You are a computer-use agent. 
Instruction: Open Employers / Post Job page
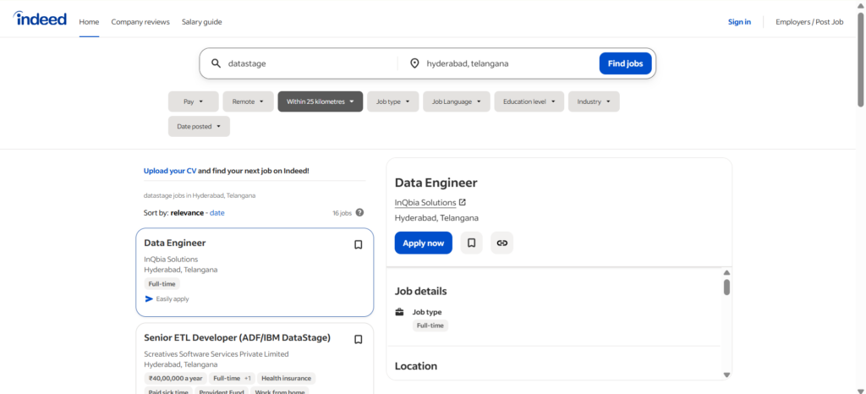click(x=809, y=22)
